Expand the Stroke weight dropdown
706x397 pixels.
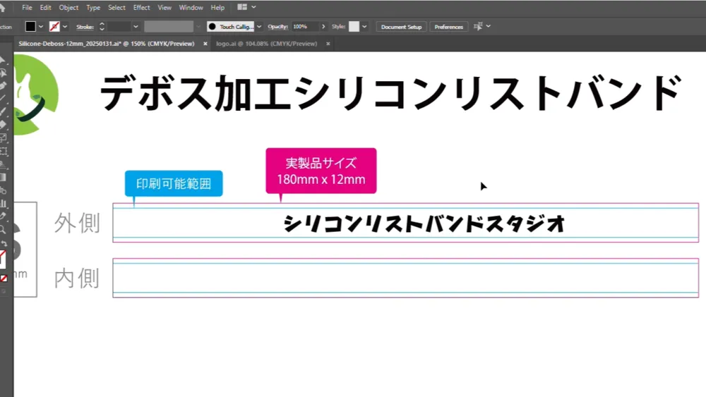point(136,27)
